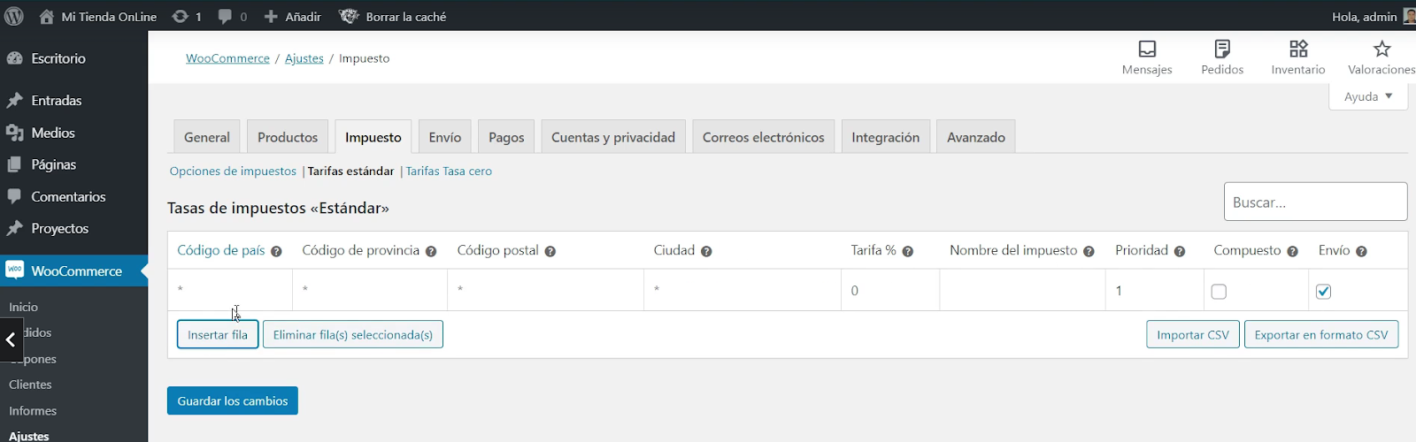Select the Impuesto tab
Screen dimensions: 1416x442
pos(373,137)
